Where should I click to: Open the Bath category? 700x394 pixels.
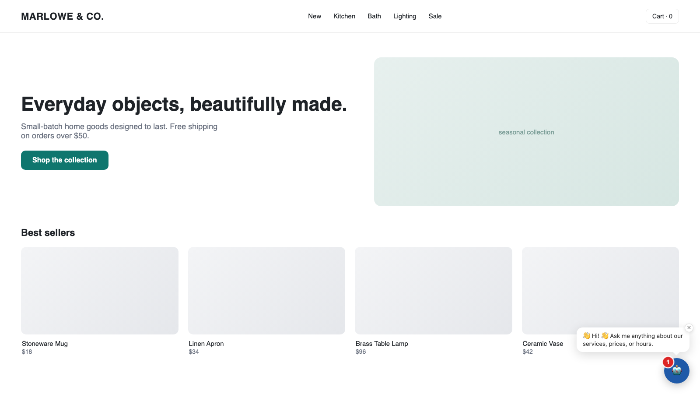pos(374,16)
